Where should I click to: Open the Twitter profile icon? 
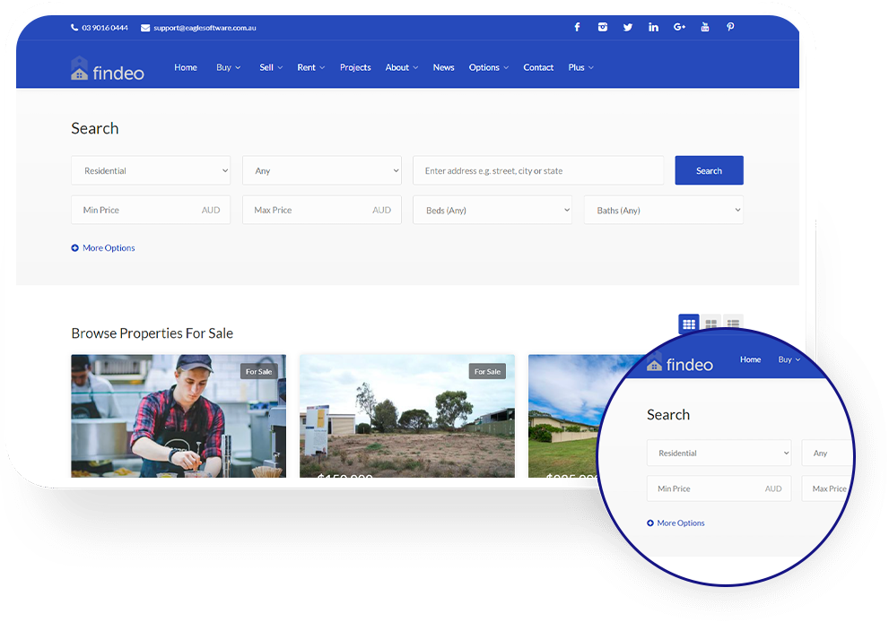[x=628, y=27]
